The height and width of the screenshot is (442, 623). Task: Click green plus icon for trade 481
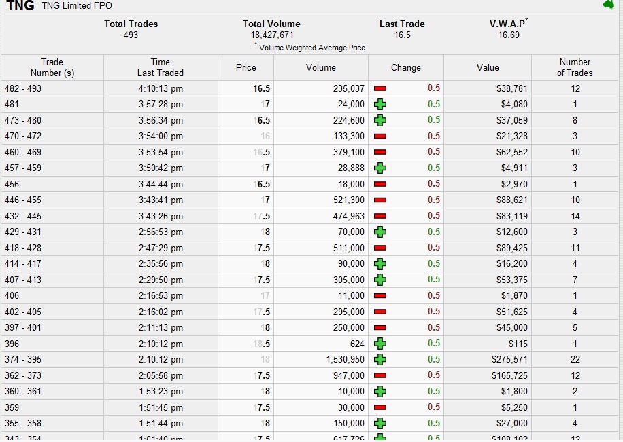click(380, 105)
